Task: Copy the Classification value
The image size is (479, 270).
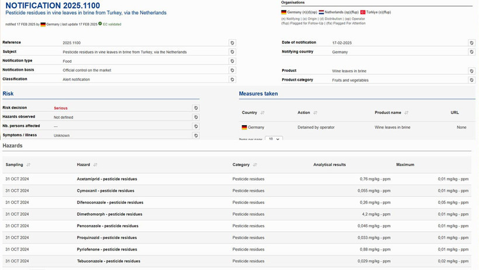Action: tap(232, 79)
